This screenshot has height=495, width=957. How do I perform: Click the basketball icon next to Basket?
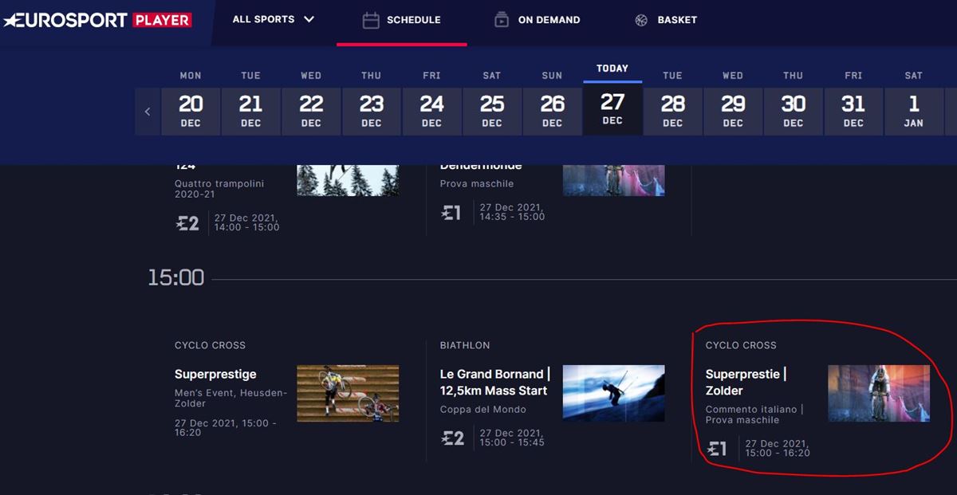pyautogui.click(x=641, y=20)
